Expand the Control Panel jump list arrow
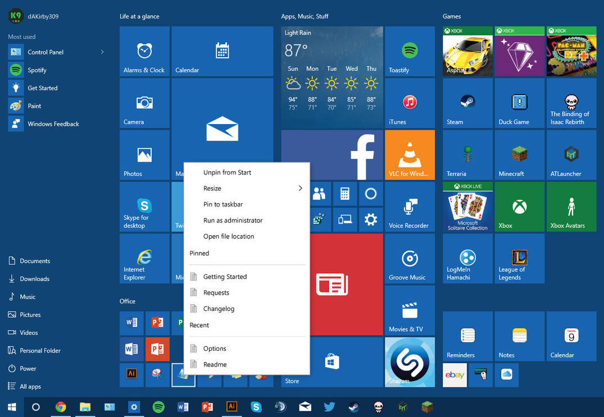Screen dimensions: 604x417 102,52
